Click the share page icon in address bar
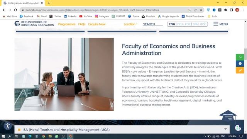The width and height of the screenshot is (247, 139). tap(195, 10)
